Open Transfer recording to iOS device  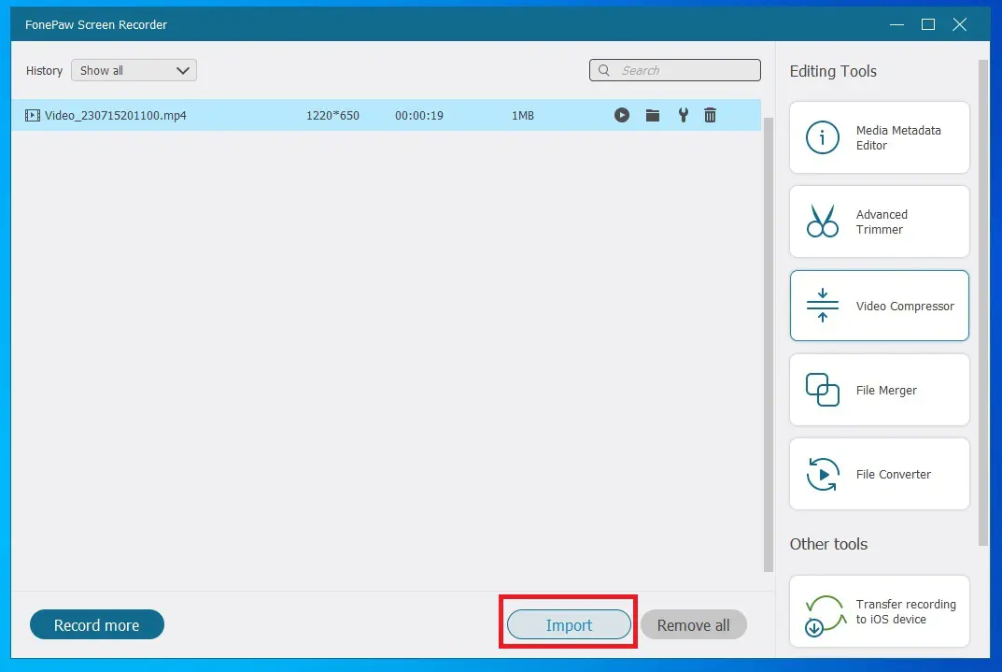pos(880,611)
